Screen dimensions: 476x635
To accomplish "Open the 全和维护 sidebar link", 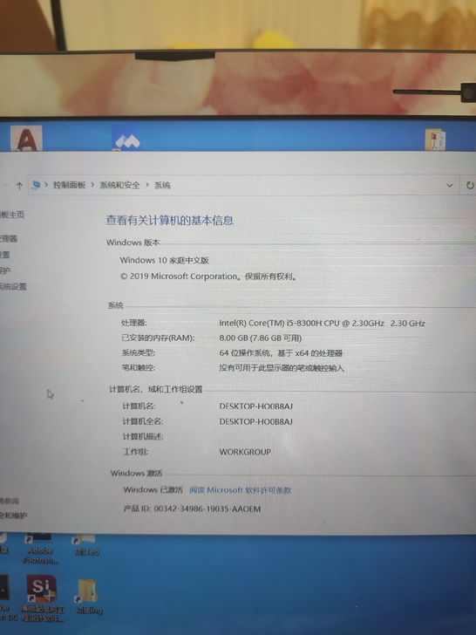I will point(13,516).
